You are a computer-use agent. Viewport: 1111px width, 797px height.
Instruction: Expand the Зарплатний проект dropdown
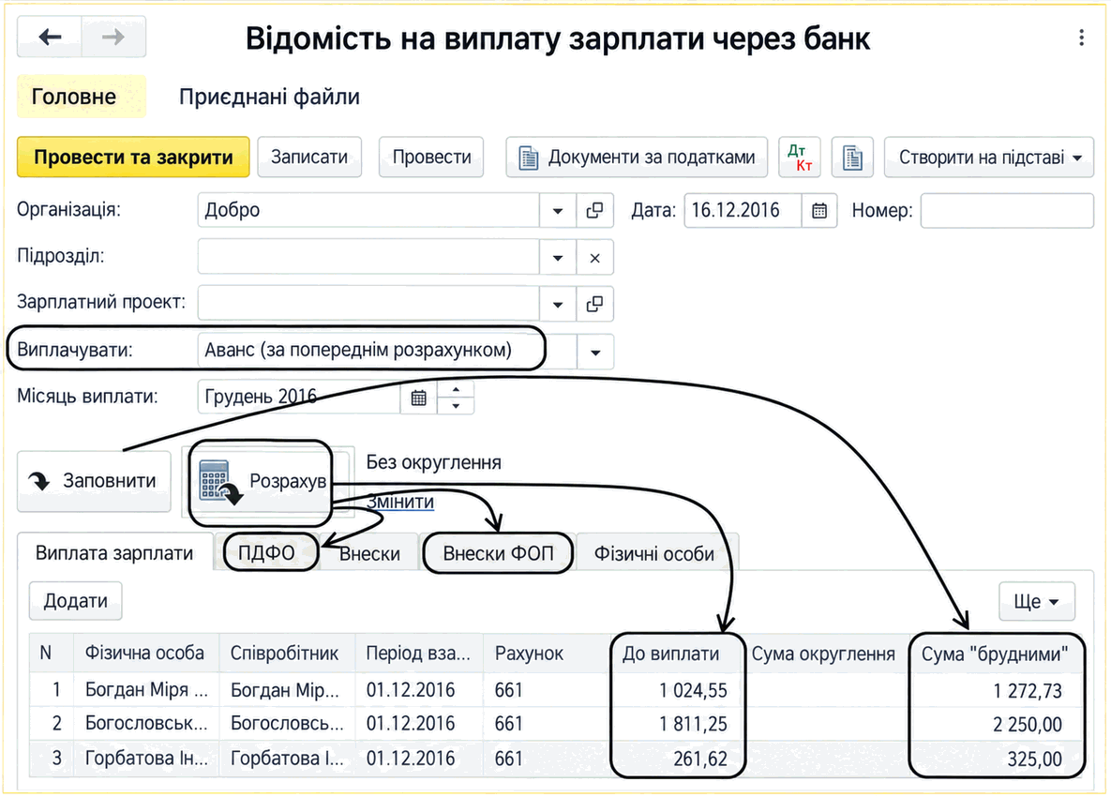pos(558,304)
